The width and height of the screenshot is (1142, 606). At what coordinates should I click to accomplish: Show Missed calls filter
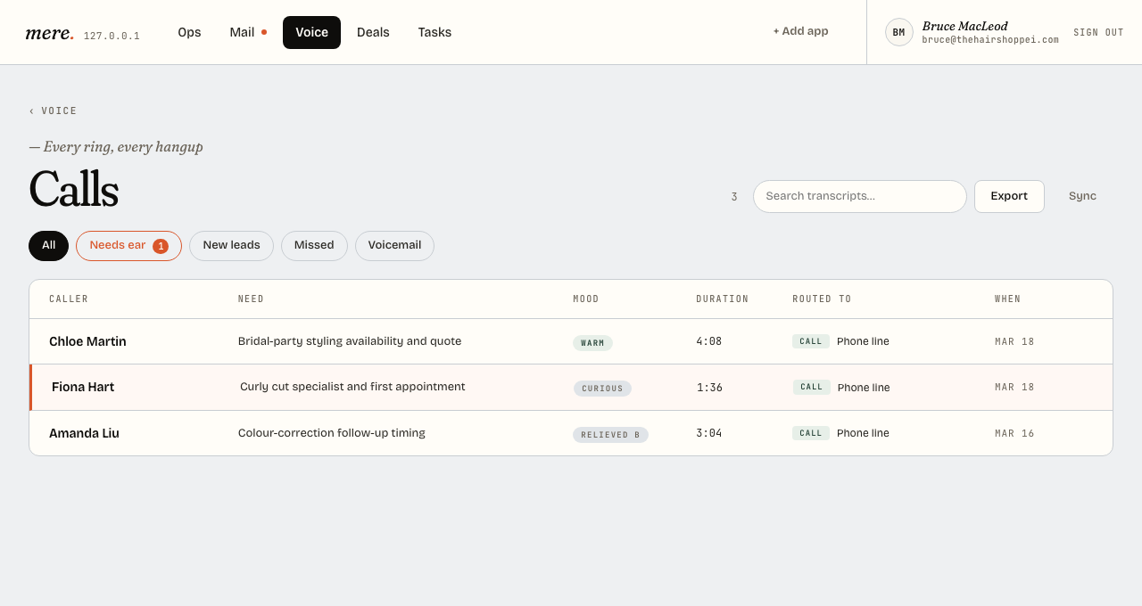point(314,246)
